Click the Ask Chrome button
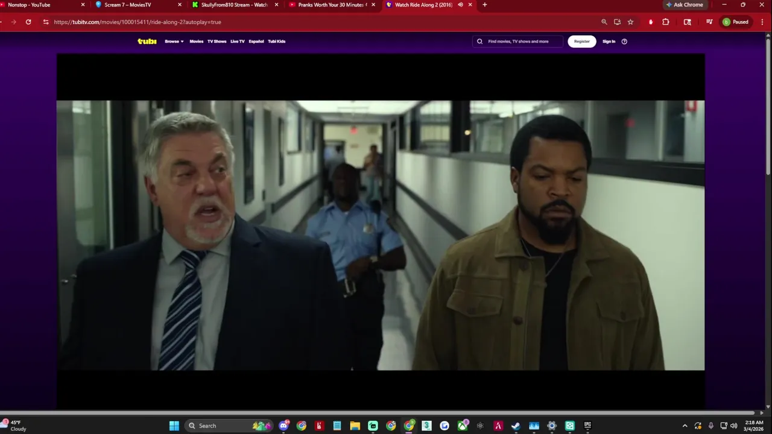 pos(685,5)
